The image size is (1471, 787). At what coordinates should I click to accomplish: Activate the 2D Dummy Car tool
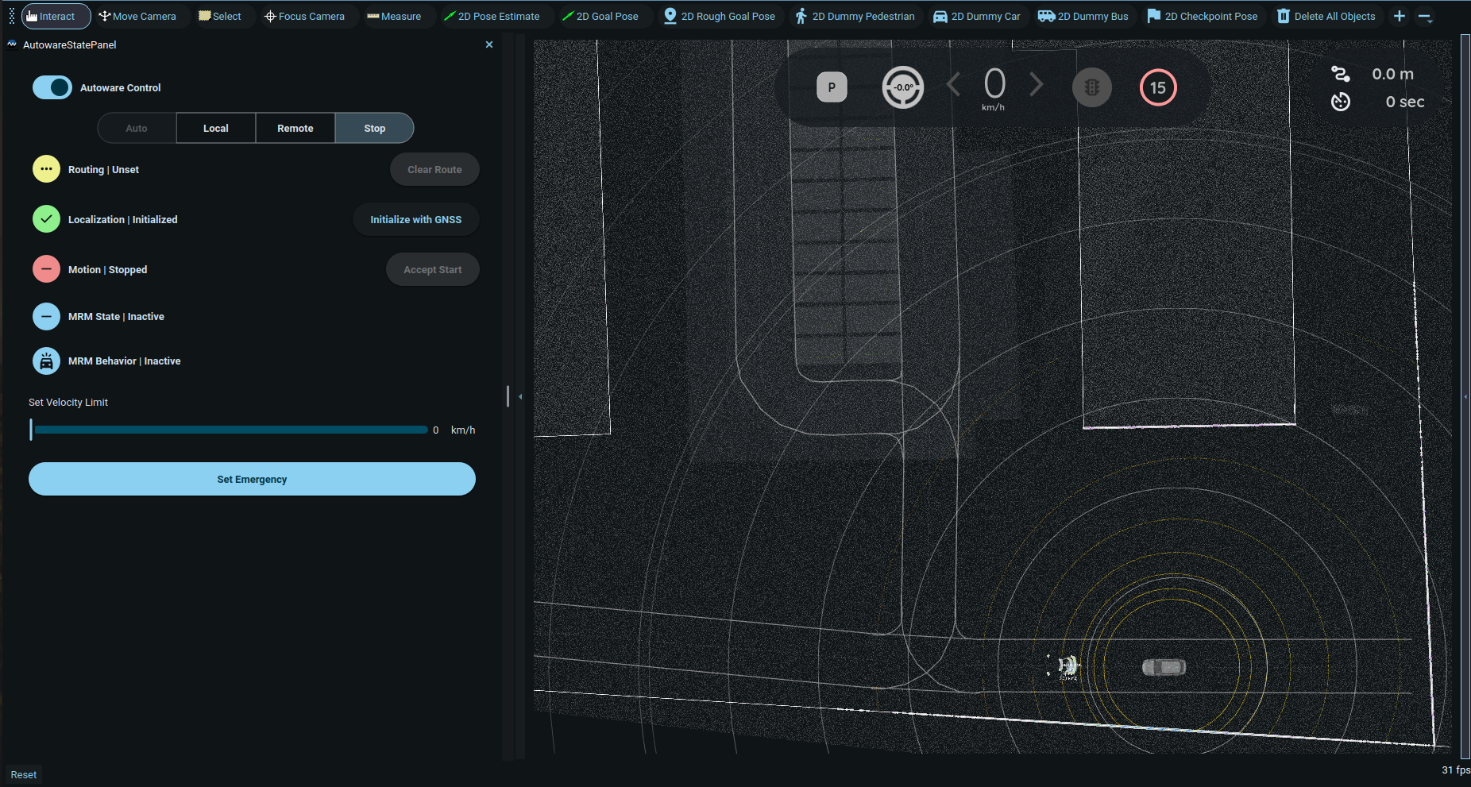(976, 16)
